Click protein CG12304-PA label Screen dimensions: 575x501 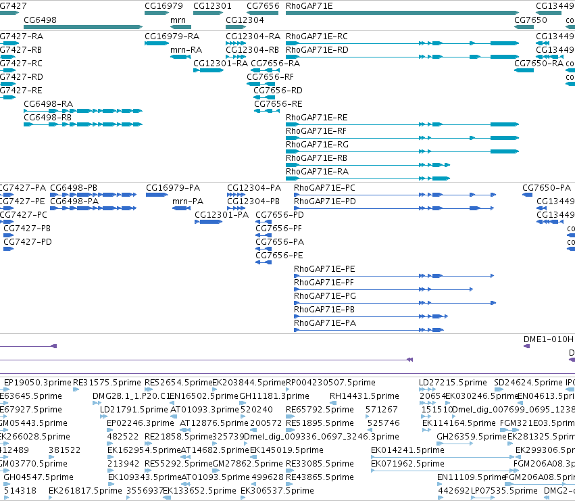point(254,188)
